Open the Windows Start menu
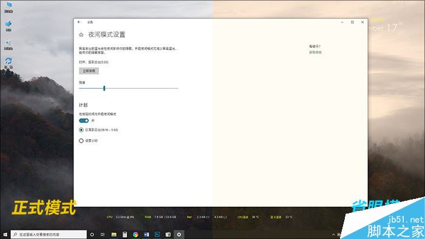Screen dimensions: 425x239 [5, 234]
